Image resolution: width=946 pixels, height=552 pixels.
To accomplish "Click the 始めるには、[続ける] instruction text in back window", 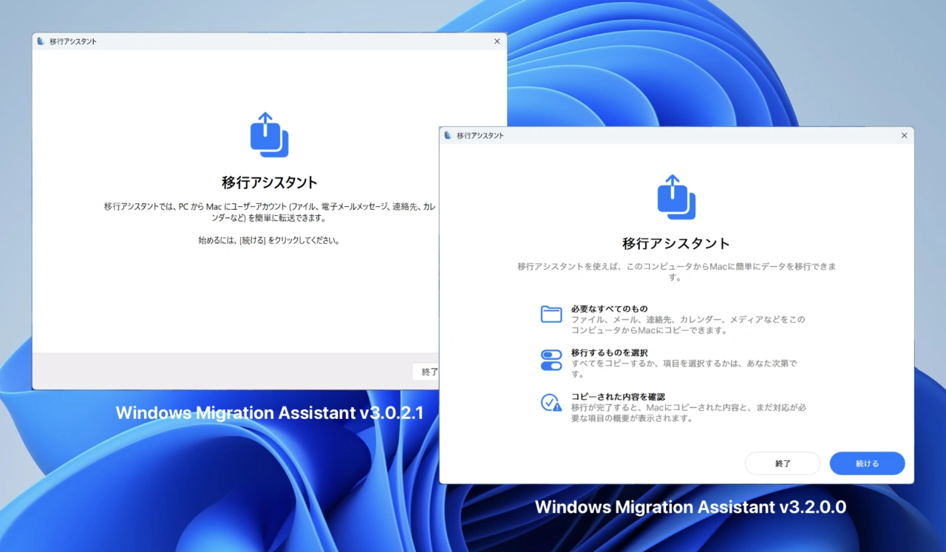I will click(x=269, y=240).
